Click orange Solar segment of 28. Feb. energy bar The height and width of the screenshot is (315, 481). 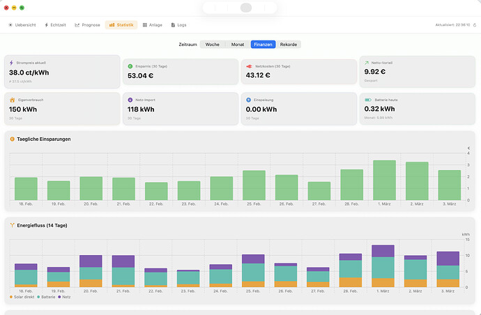(x=351, y=282)
